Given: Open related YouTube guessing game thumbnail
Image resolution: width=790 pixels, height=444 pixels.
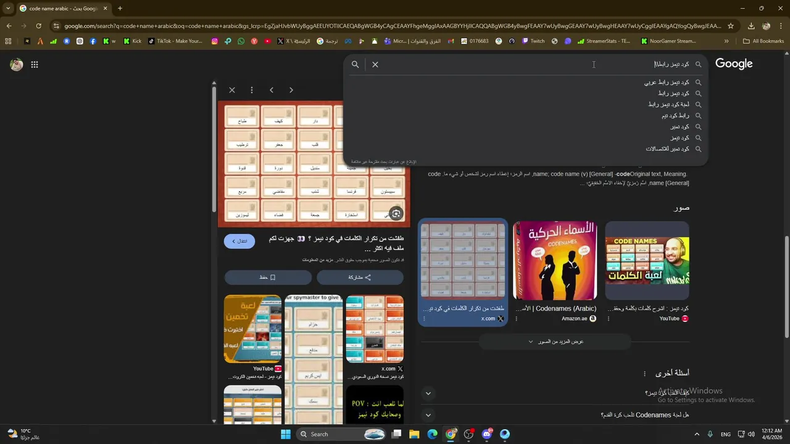Looking at the screenshot, I should click(252, 329).
